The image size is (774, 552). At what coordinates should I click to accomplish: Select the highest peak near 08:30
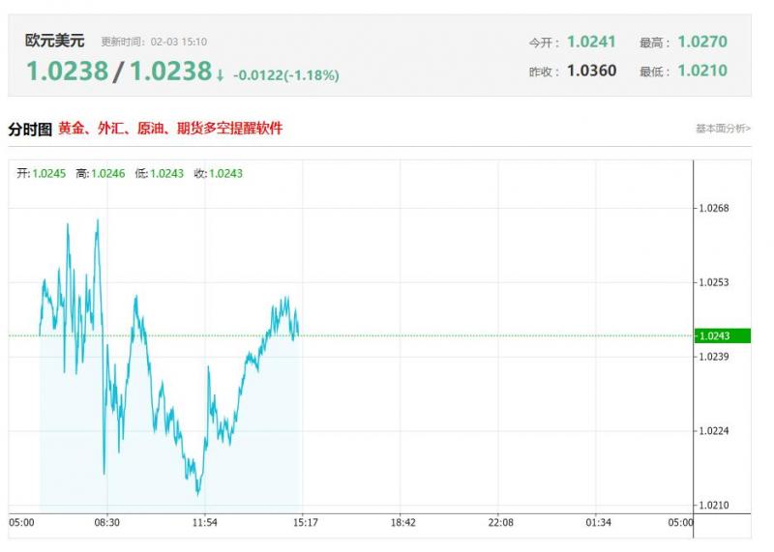[x=98, y=221]
